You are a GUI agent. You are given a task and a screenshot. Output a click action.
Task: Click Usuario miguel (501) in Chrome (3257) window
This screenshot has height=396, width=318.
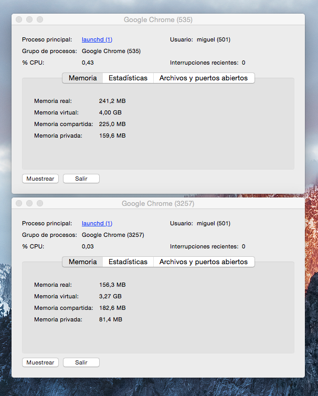point(214,224)
